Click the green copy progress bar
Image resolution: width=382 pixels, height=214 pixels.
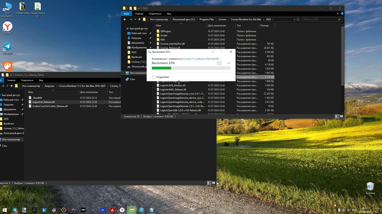tap(191, 68)
